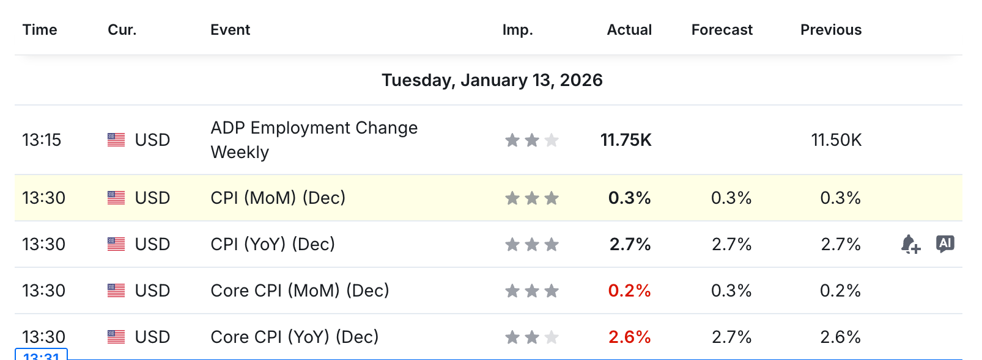Image resolution: width=982 pixels, height=360 pixels.
Task: Click importance stars for ADP Employment Change
Action: coord(531,140)
